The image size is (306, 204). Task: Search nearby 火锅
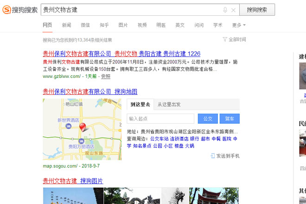190,146
